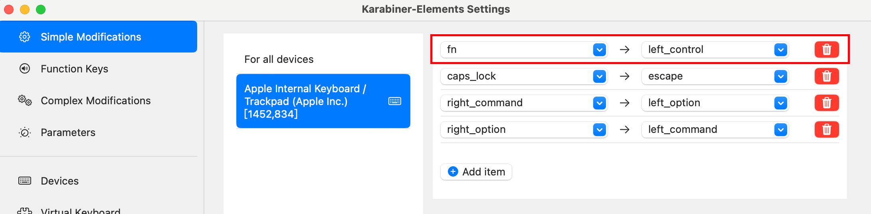Click the Devices keyboard icon in sidebar
Image resolution: width=871 pixels, height=214 pixels.
pyautogui.click(x=25, y=181)
